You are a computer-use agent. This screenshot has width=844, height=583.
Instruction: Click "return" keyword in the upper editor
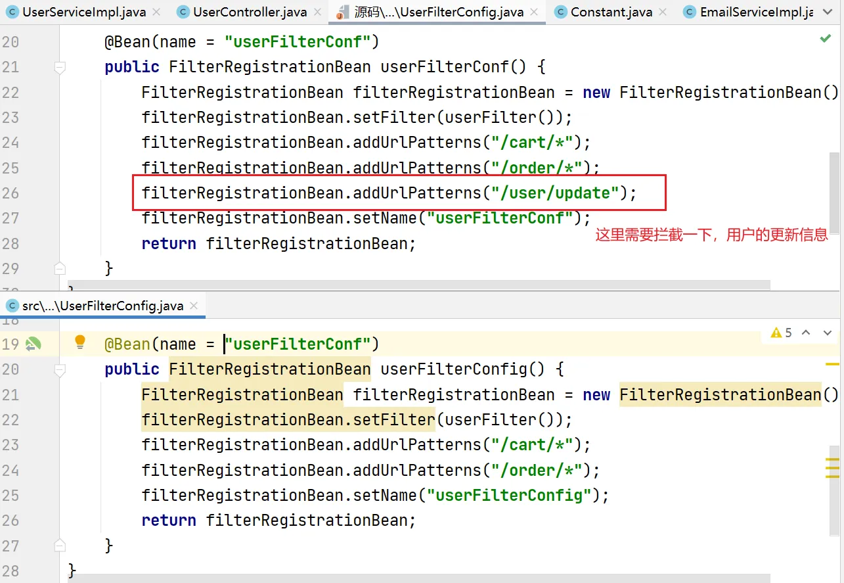click(x=169, y=244)
